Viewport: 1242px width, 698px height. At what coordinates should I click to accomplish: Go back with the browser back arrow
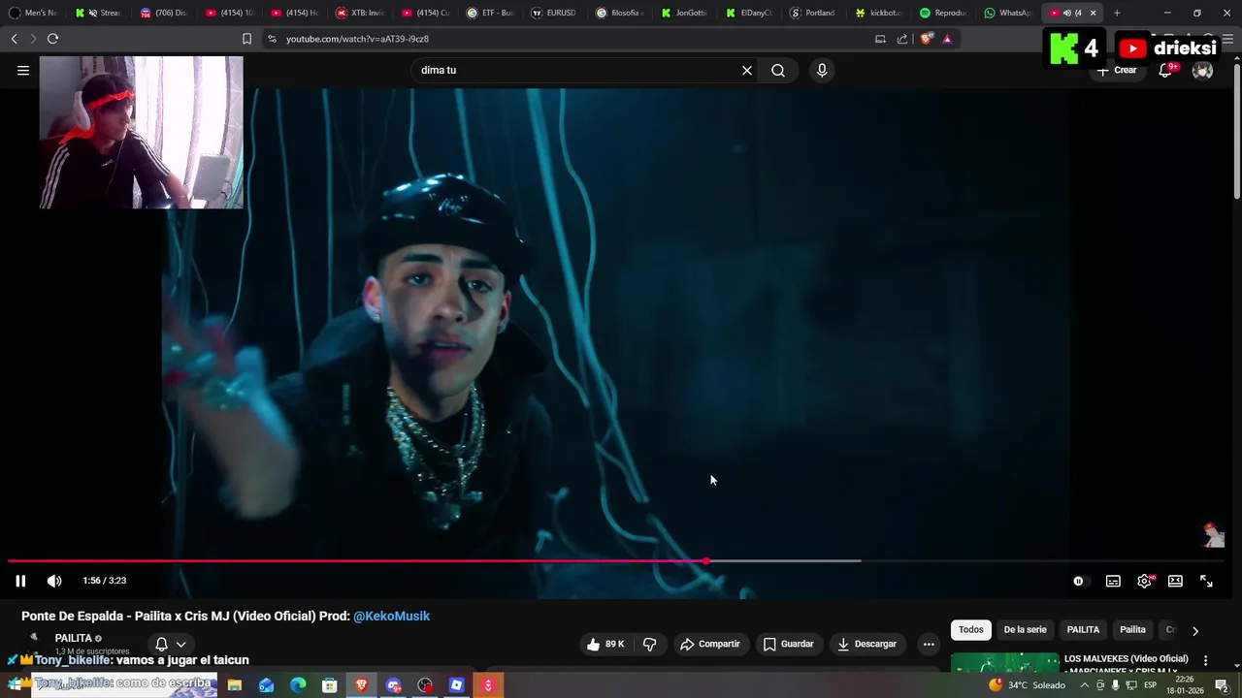14,39
